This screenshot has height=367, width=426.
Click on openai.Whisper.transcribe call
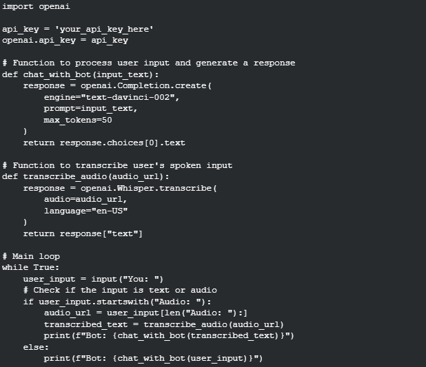(149, 189)
